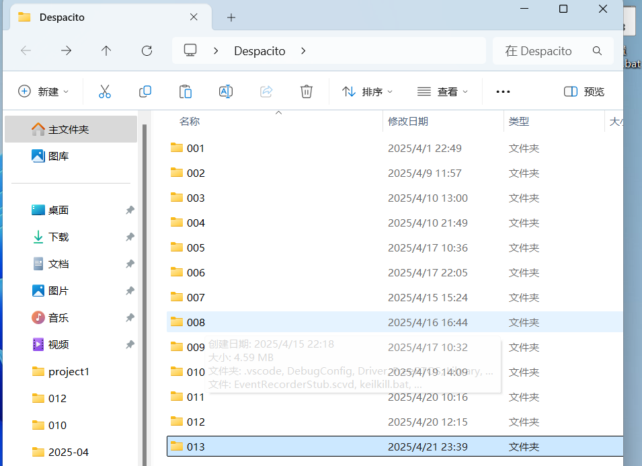642x466 pixels.
Task: Open 010 folder in sidebar
Action: coord(71,425)
